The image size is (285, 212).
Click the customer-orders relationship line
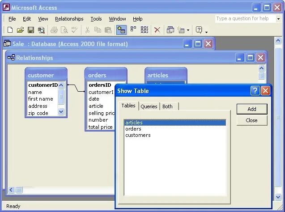tap(76, 88)
